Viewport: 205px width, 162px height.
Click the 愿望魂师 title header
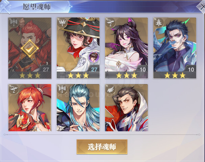(37, 7)
